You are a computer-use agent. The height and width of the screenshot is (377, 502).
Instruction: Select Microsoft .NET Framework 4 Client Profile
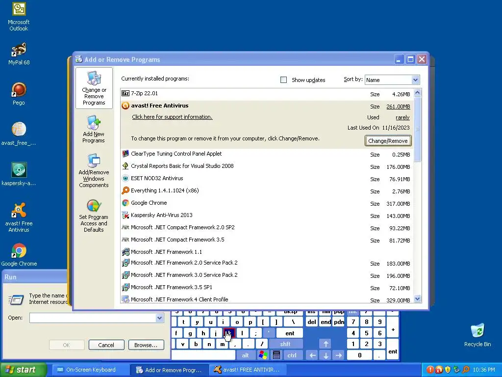click(x=267, y=299)
